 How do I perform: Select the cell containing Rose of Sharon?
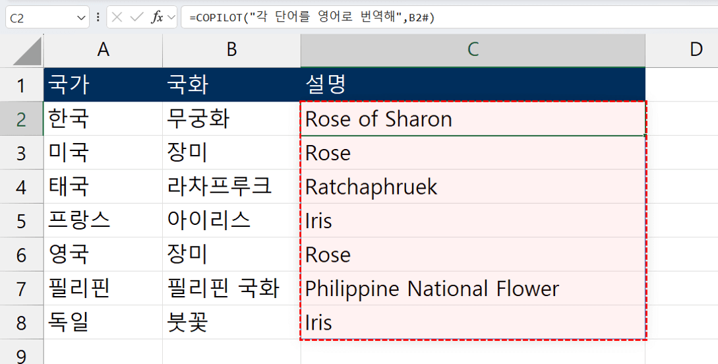pyautogui.click(x=472, y=119)
